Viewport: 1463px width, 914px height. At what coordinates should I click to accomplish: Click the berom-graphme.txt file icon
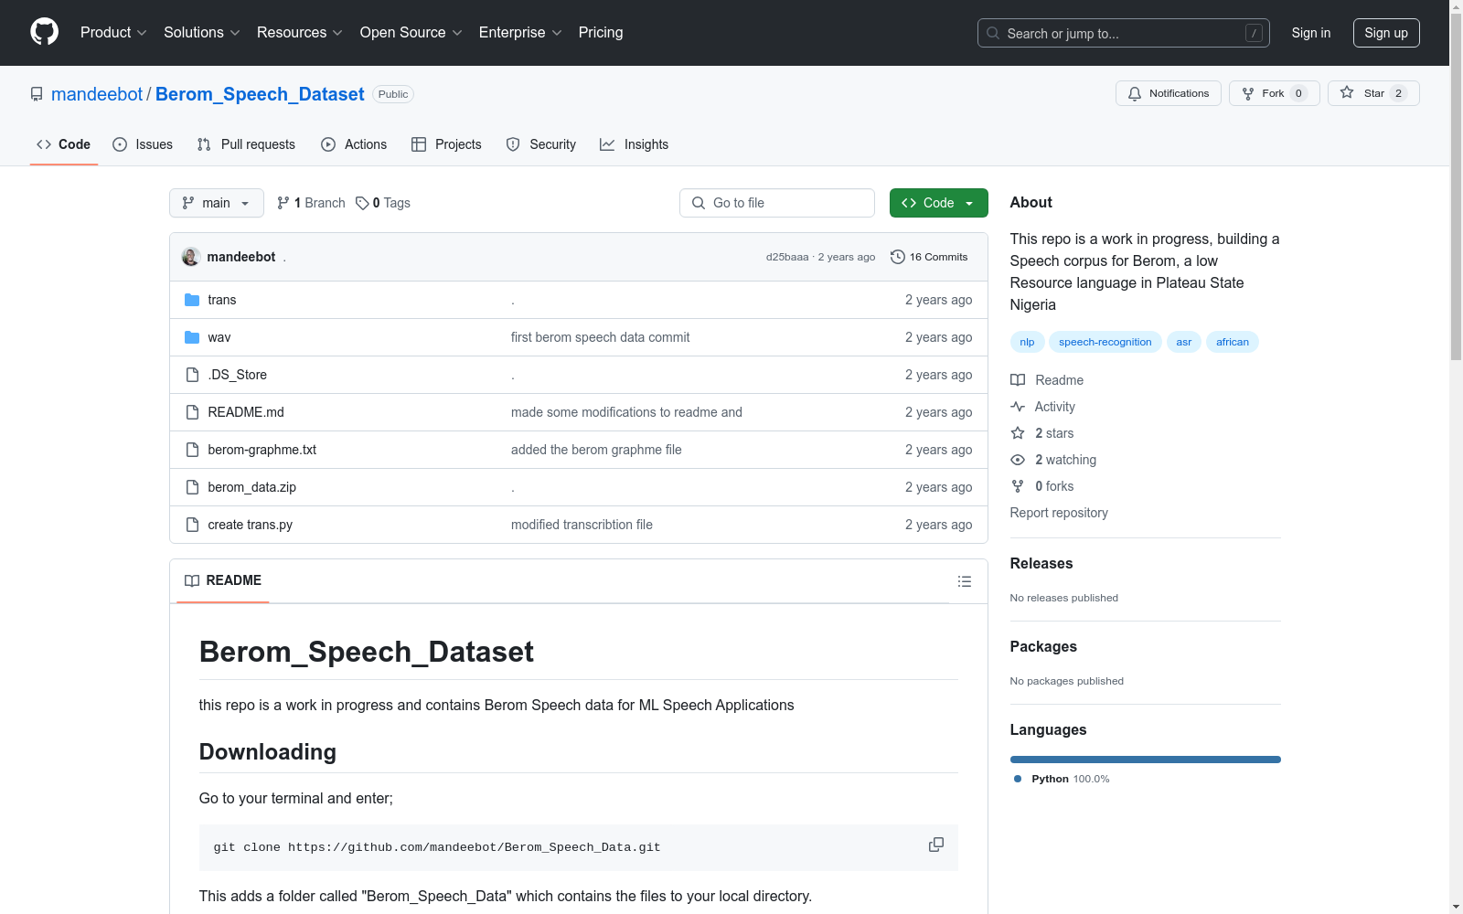click(192, 450)
